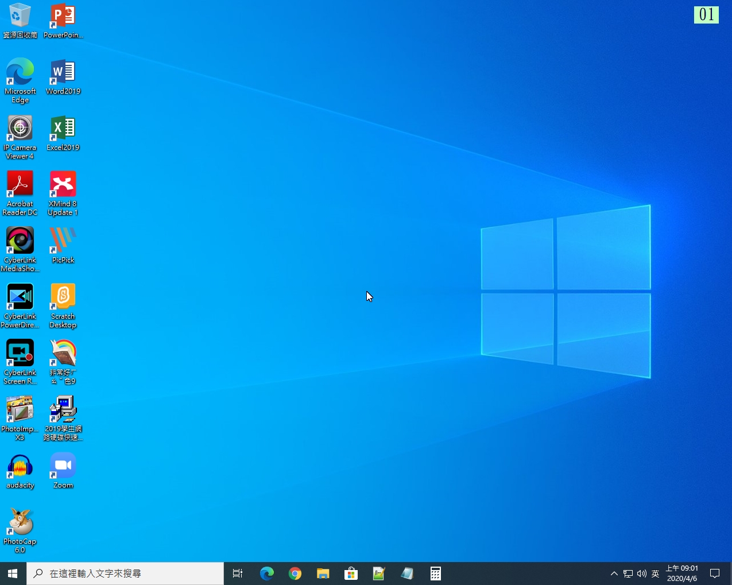Open the Action Center notifications
This screenshot has width=732, height=585.
[715, 574]
